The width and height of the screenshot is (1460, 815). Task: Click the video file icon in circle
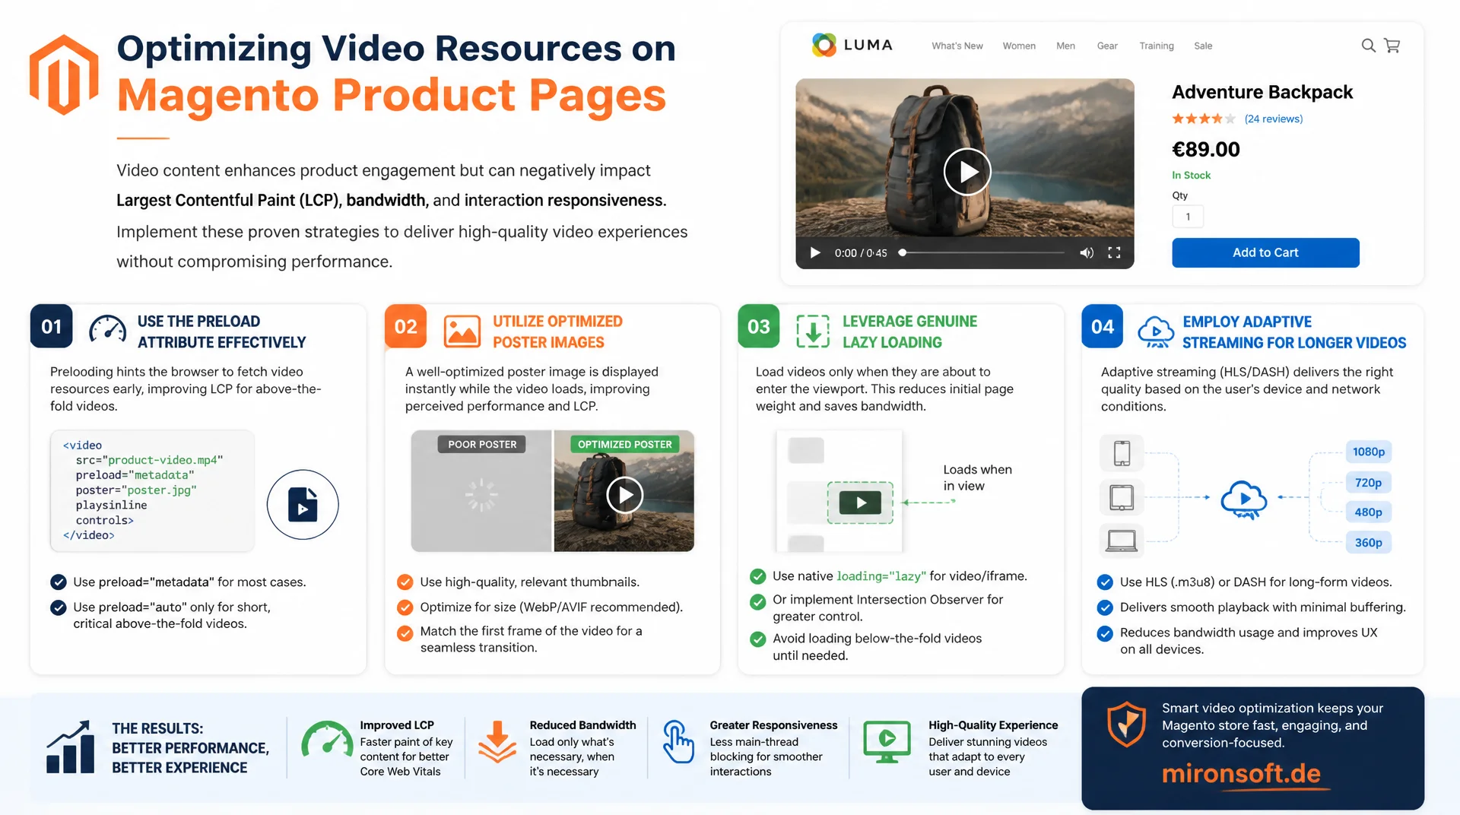point(303,505)
